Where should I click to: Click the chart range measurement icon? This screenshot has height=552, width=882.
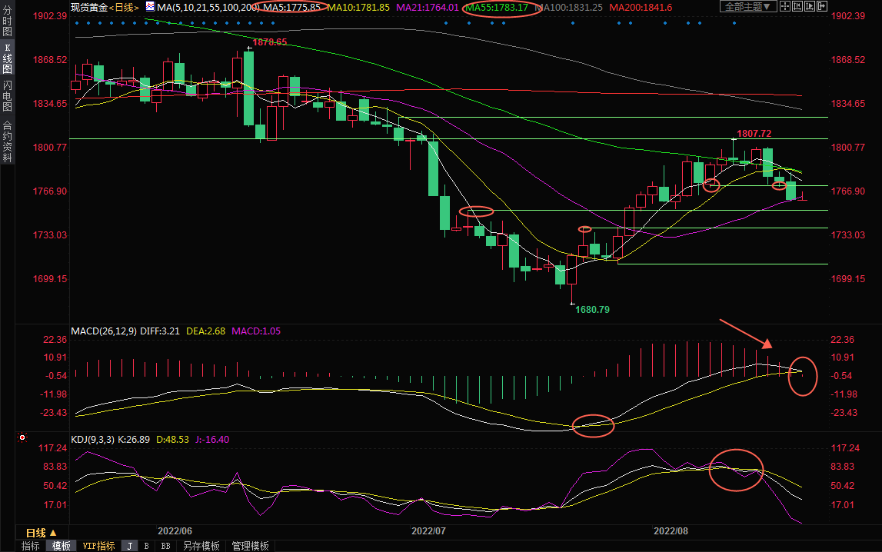(x=797, y=6)
